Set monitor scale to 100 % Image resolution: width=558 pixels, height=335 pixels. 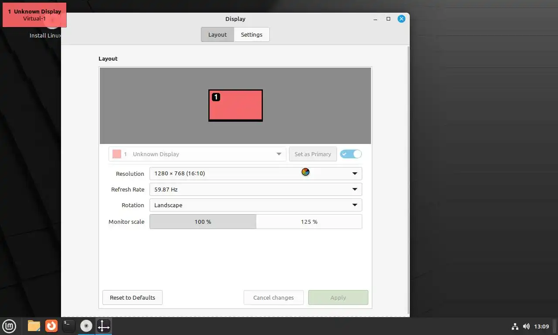tap(203, 222)
